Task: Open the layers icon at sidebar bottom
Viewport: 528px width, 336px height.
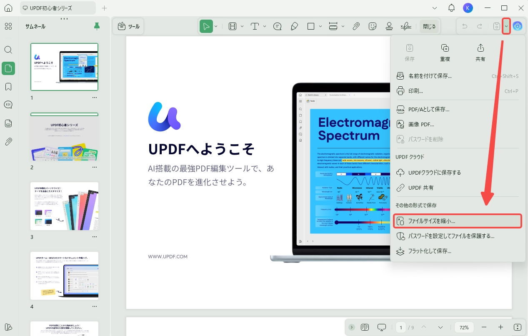Action: pyautogui.click(x=8, y=327)
